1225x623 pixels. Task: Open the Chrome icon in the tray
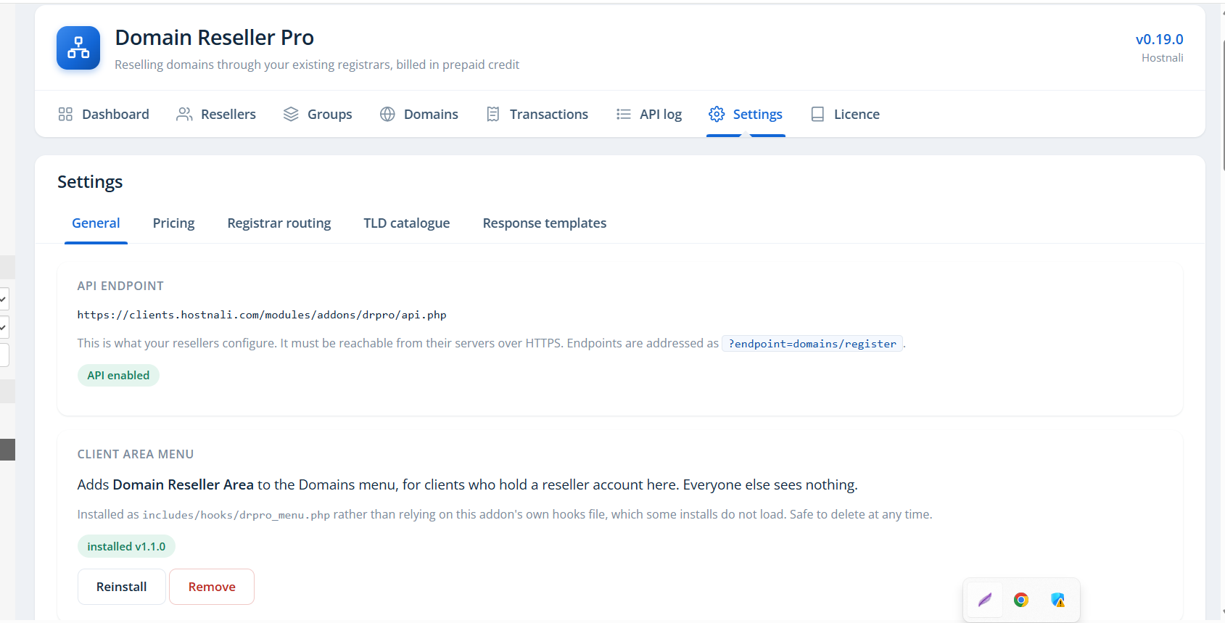pyautogui.click(x=1021, y=600)
